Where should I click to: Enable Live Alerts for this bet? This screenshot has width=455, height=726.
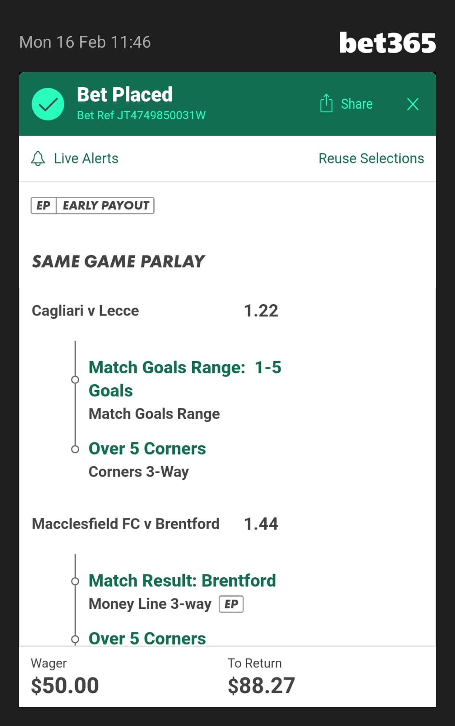point(86,158)
